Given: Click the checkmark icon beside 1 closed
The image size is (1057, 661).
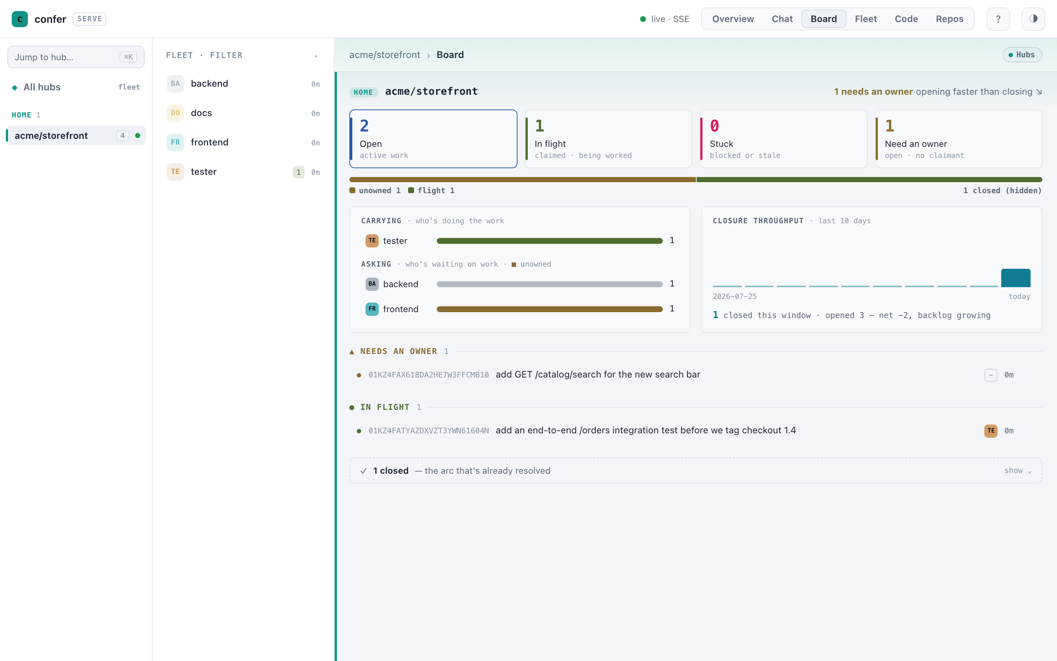Looking at the screenshot, I should pos(363,471).
